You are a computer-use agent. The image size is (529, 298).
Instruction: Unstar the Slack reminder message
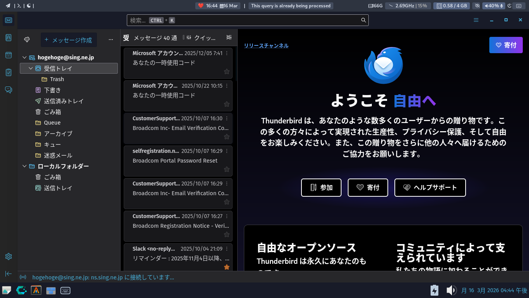(x=227, y=267)
